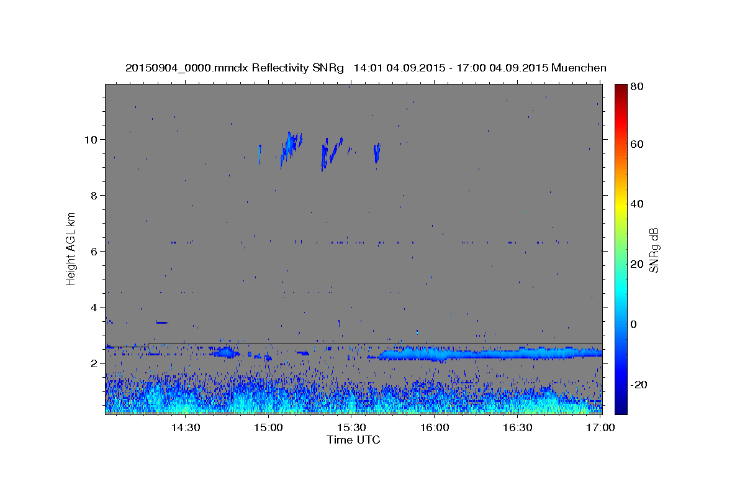The width and height of the screenshot is (745, 497).
Task: Click the 15:30 time tick label
Action: (x=351, y=427)
